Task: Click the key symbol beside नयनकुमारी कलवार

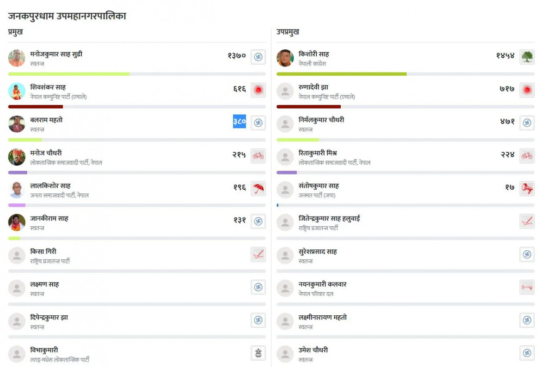Action: pyautogui.click(x=527, y=287)
